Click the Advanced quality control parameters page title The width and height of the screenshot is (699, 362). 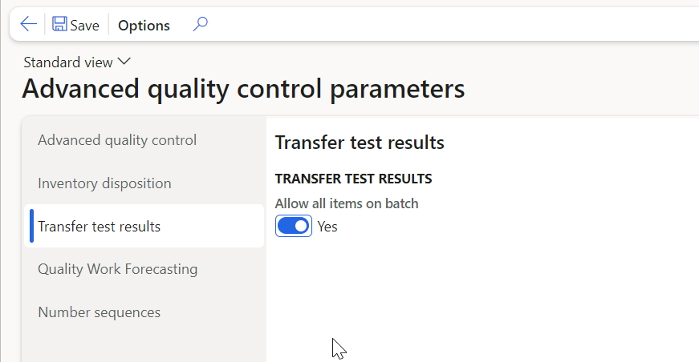pyautogui.click(x=243, y=89)
